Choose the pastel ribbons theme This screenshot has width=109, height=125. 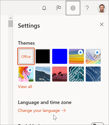click(x=93, y=56)
